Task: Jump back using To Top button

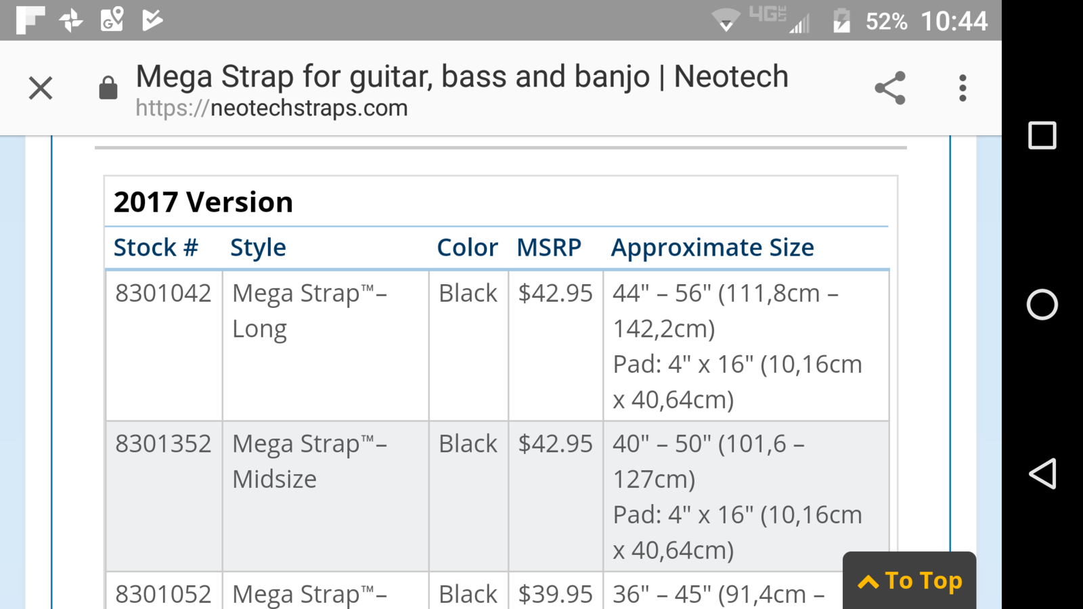Action: [x=910, y=581]
